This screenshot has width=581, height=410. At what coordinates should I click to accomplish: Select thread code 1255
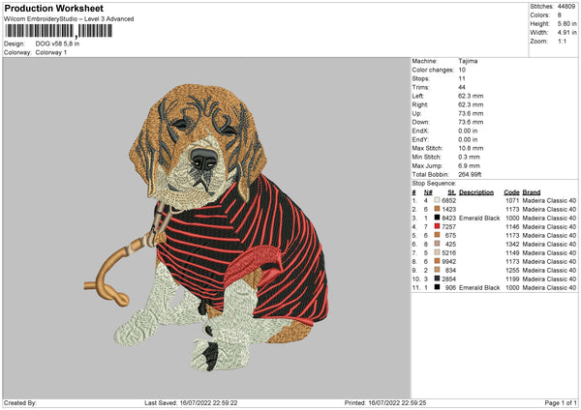click(512, 270)
